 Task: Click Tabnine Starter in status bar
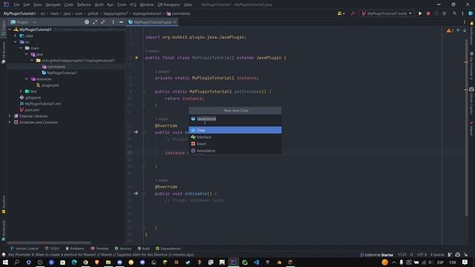[x=376, y=254]
